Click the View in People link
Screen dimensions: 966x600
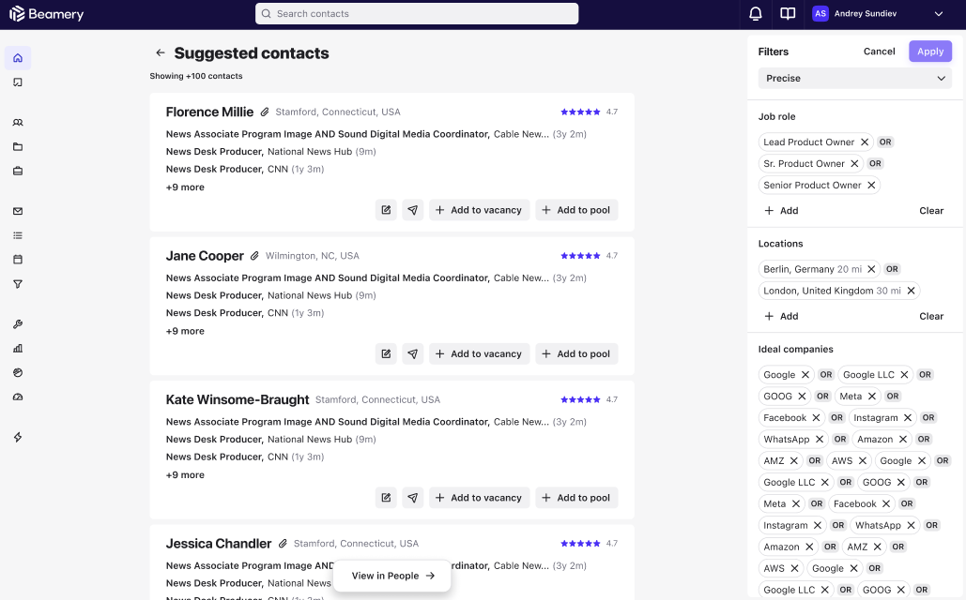(392, 576)
